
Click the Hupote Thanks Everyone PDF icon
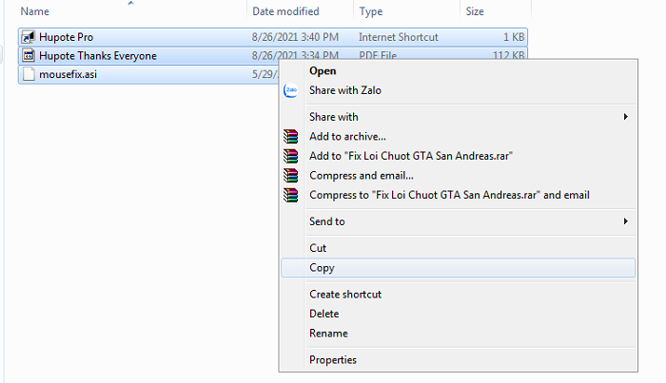click(29, 55)
